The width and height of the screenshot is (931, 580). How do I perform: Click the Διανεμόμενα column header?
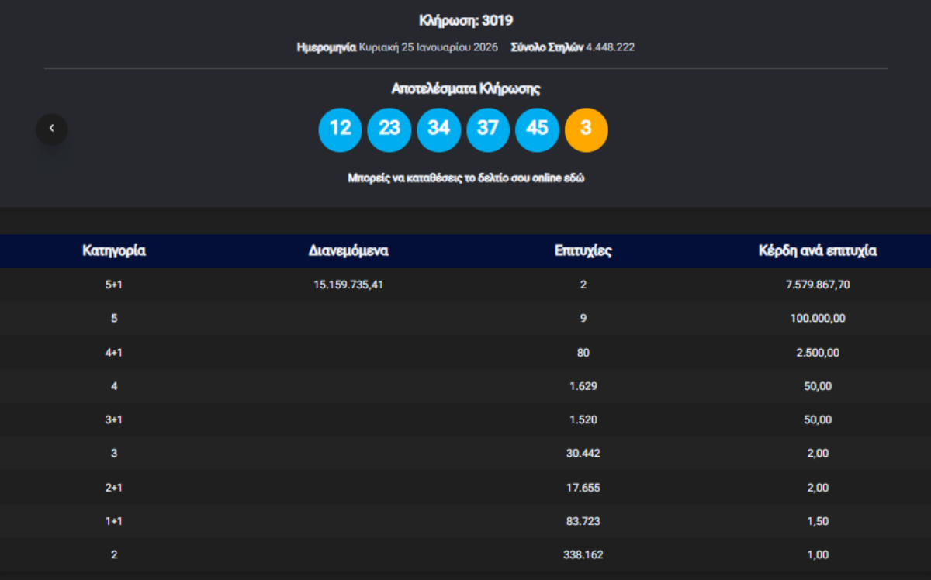coord(348,251)
